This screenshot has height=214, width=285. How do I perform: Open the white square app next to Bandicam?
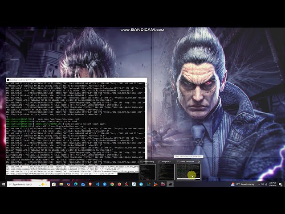point(134,184)
